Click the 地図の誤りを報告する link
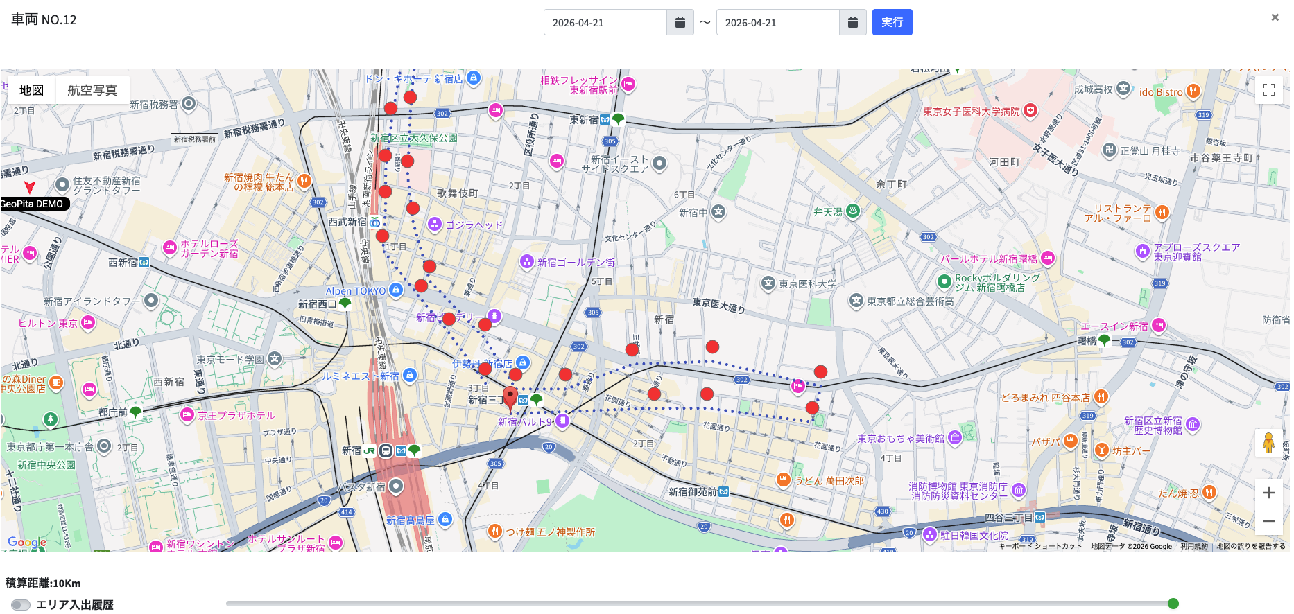This screenshot has height=614, width=1294. click(x=1250, y=547)
